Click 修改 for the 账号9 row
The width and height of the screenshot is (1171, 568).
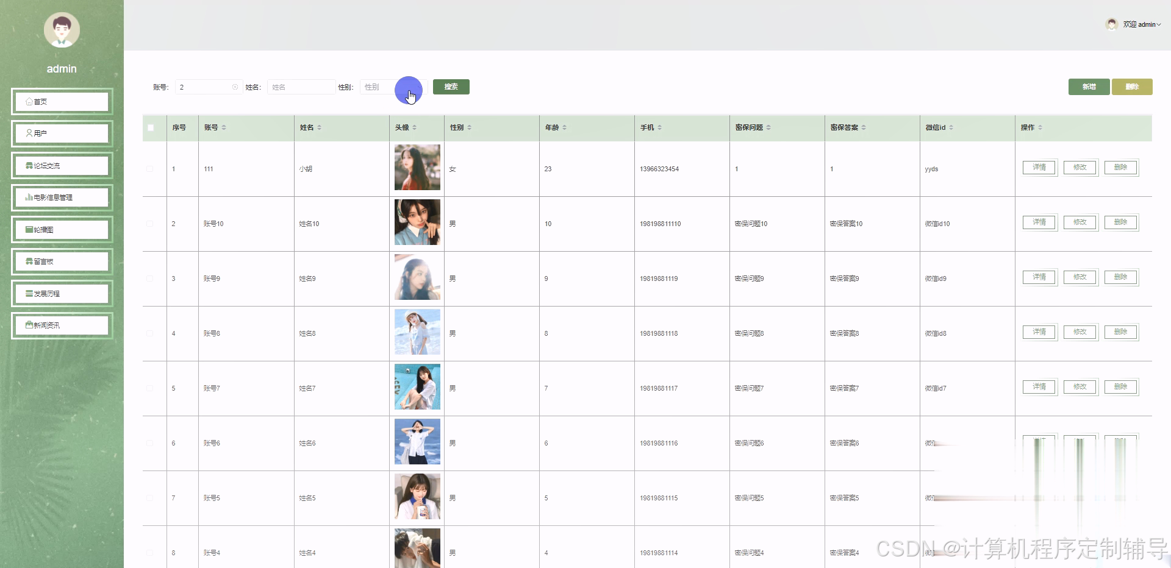(1080, 277)
